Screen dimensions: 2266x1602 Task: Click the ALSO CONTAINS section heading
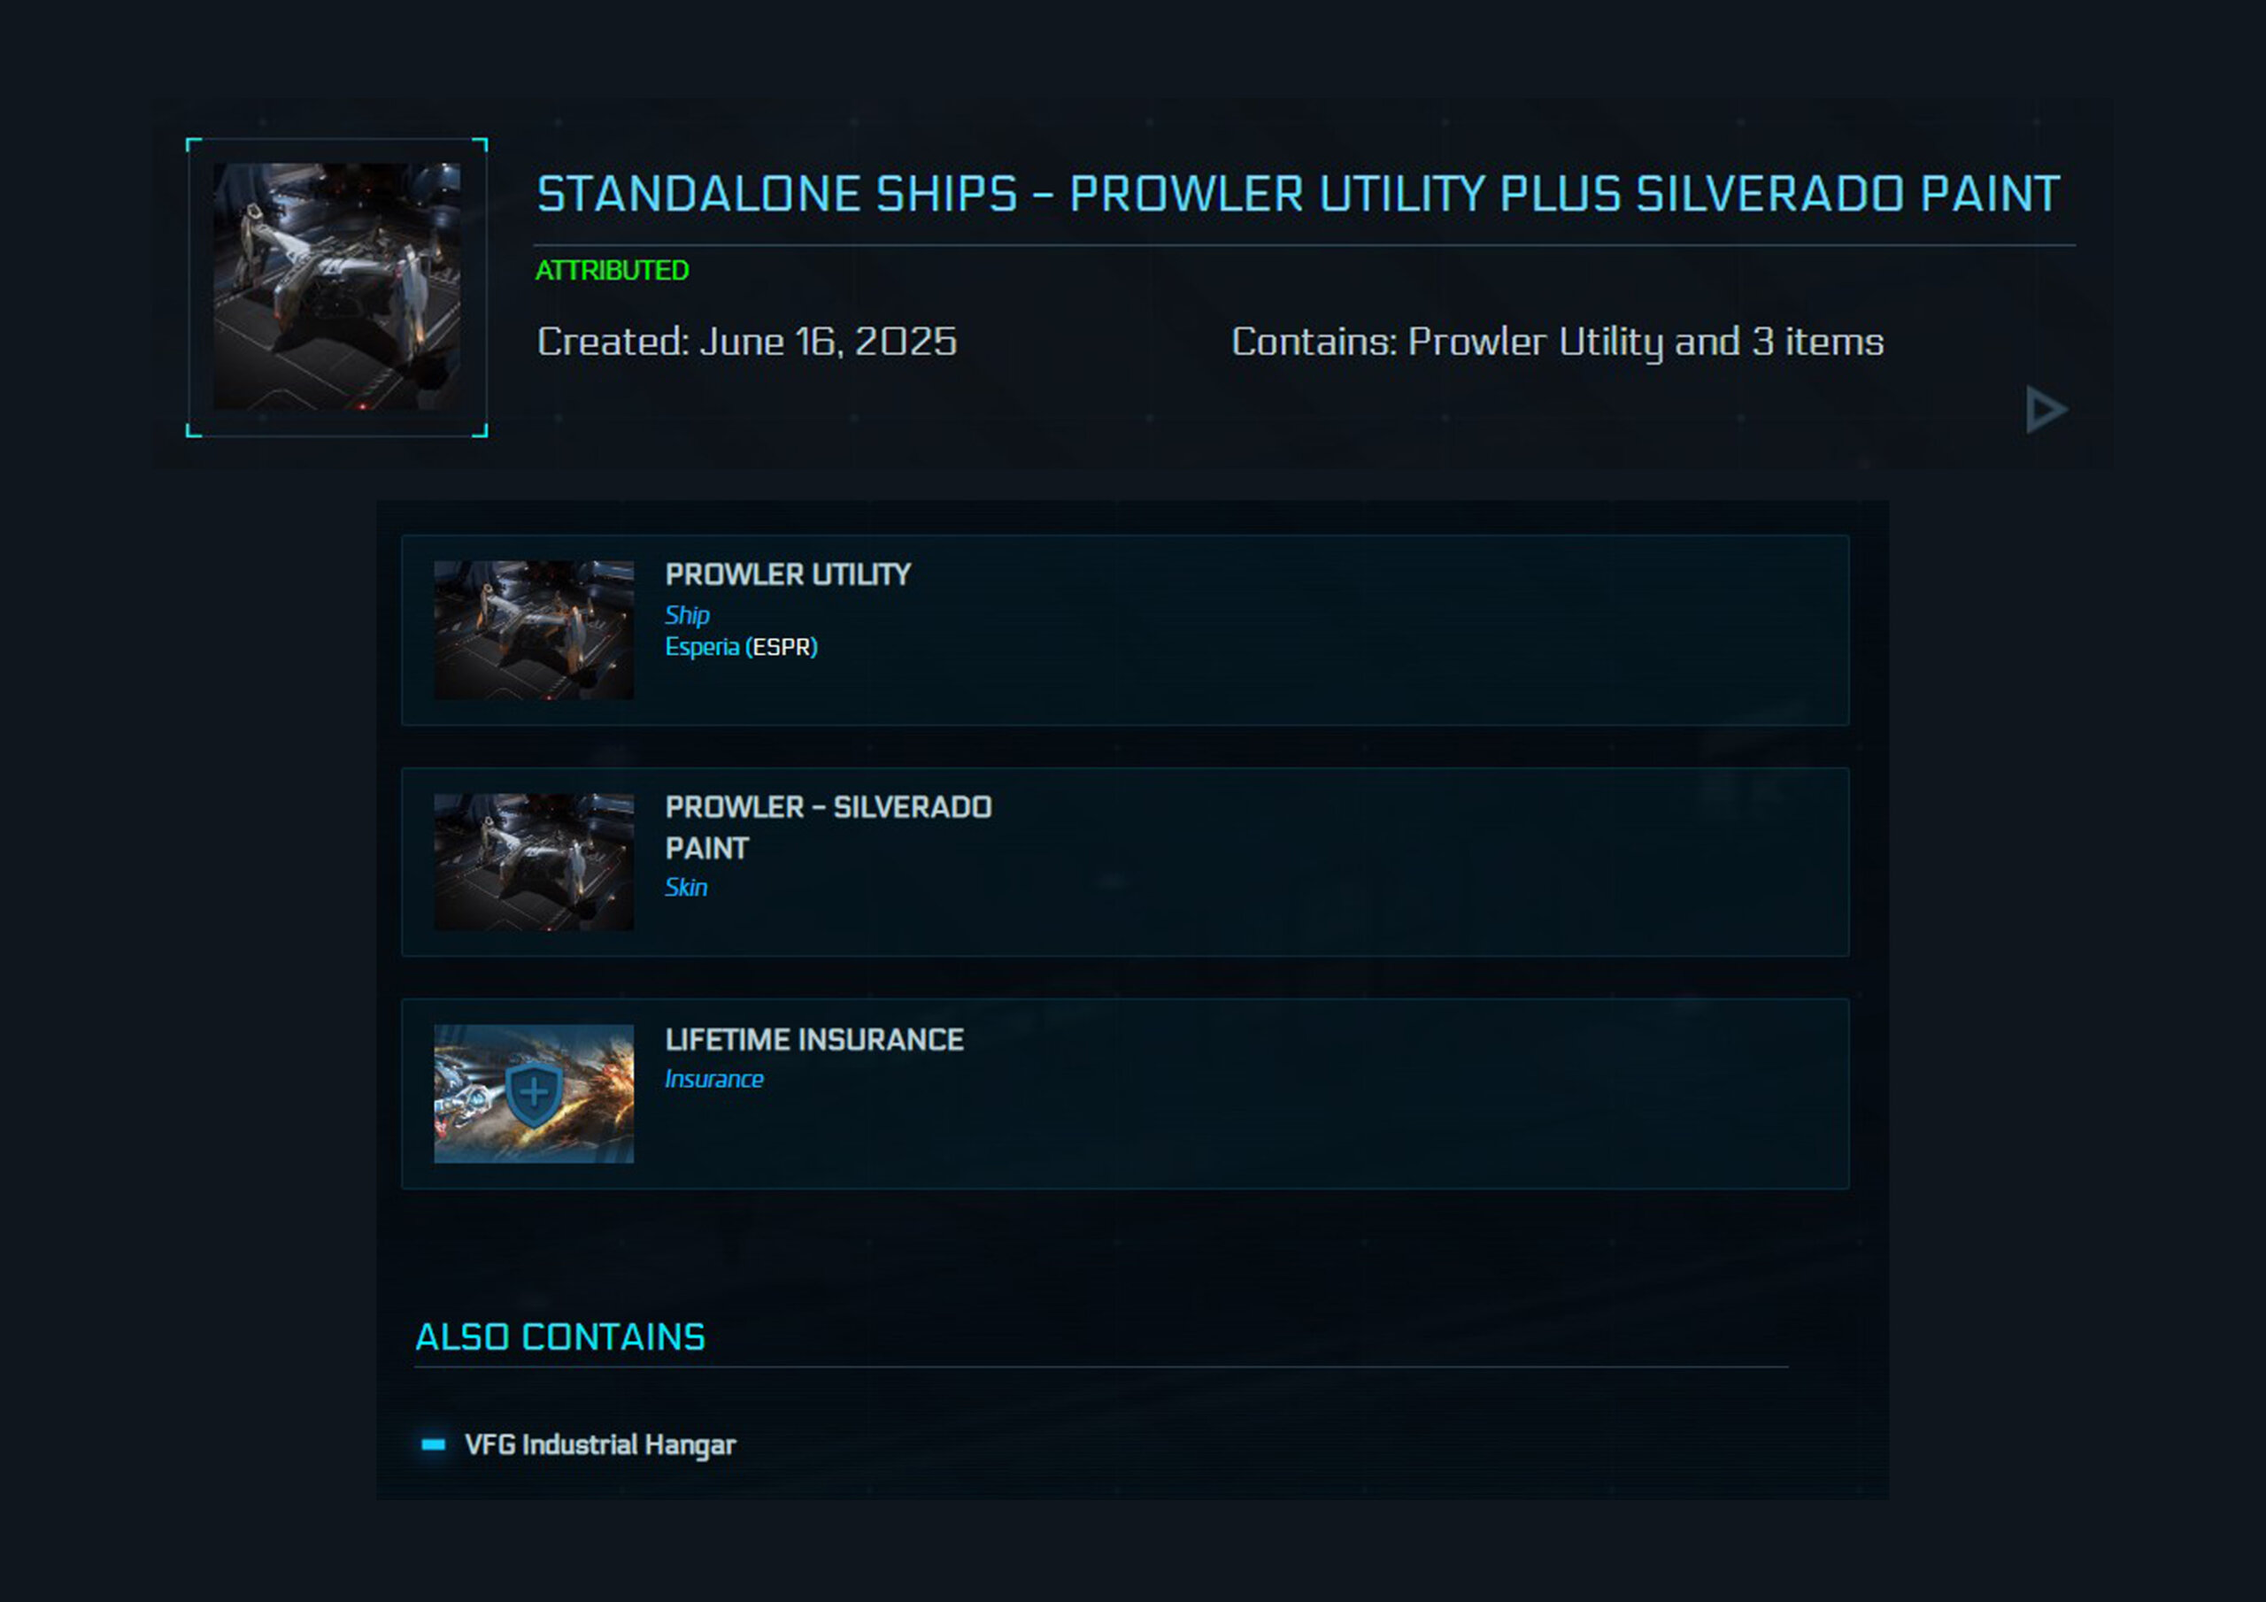pyautogui.click(x=559, y=1336)
